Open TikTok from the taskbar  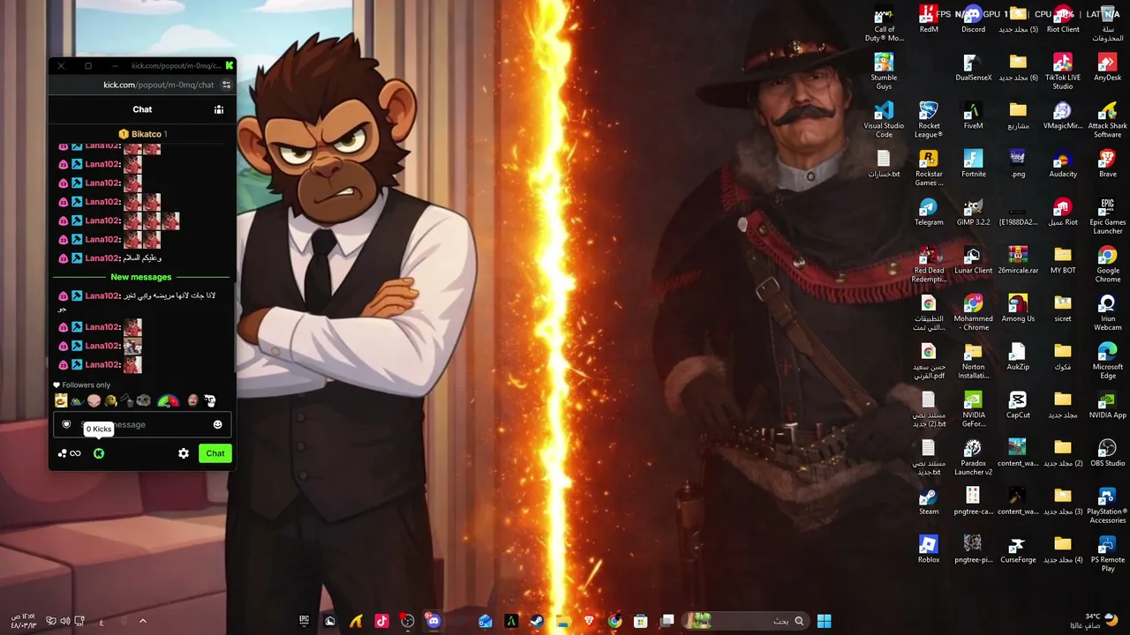pos(381,621)
